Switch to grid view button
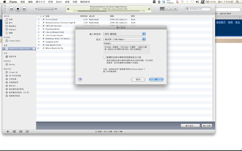The height and width of the screenshot is (151, 242). pos(171,9)
